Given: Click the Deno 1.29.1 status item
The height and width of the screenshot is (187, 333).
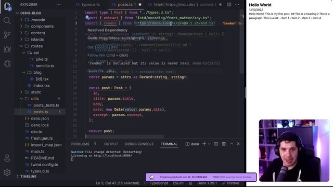Looking at the screenshot, I should coord(207,183).
